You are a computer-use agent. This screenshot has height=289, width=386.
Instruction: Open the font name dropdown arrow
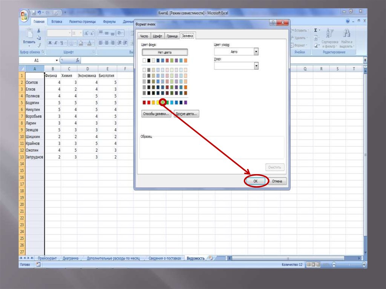pyautogui.click(x=70, y=33)
